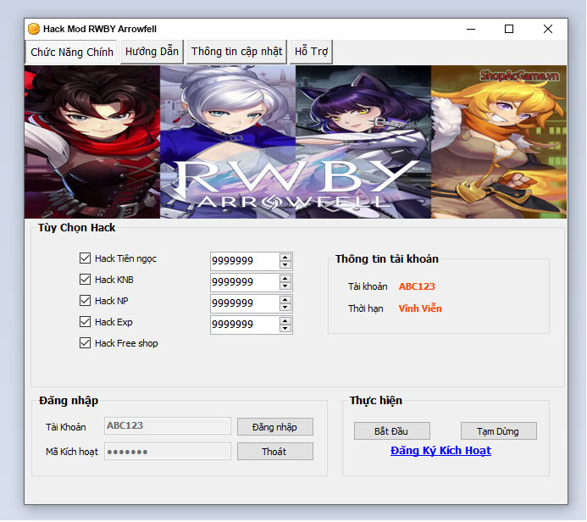The height and width of the screenshot is (522, 587).
Task: Select the Hỗ Trợ tab
Action: pos(311,52)
